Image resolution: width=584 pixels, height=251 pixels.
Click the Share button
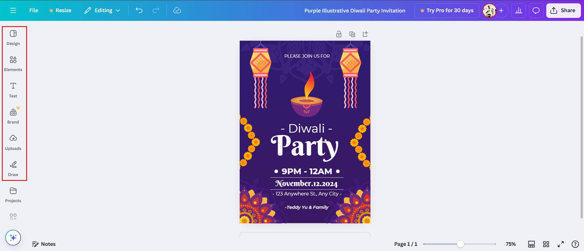pyautogui.click(x=563, y=11)
